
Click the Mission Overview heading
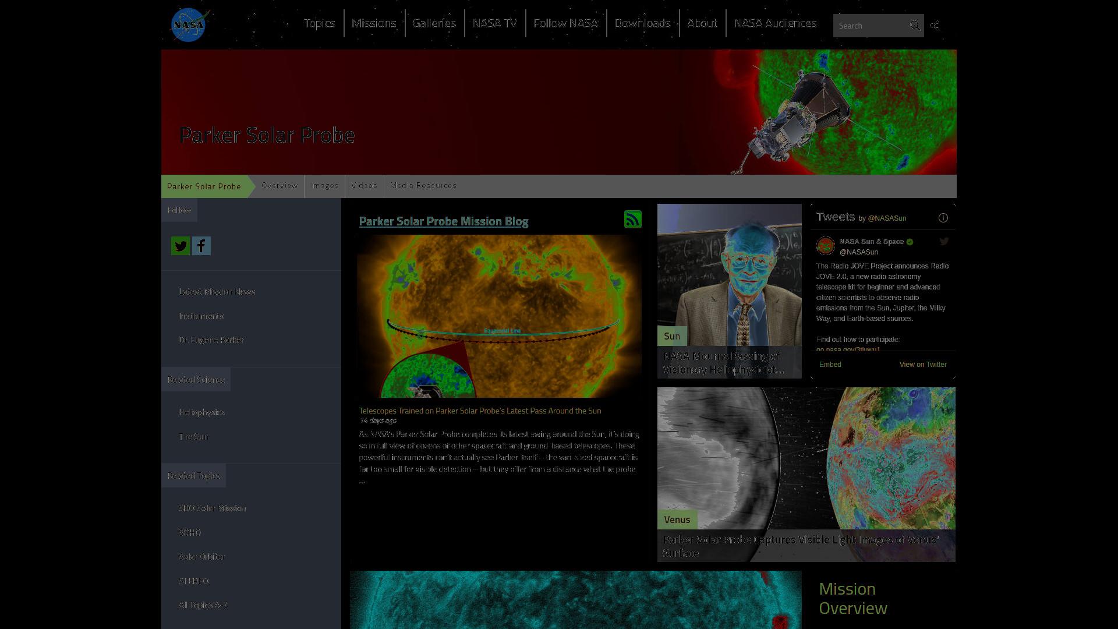point(853,598)
